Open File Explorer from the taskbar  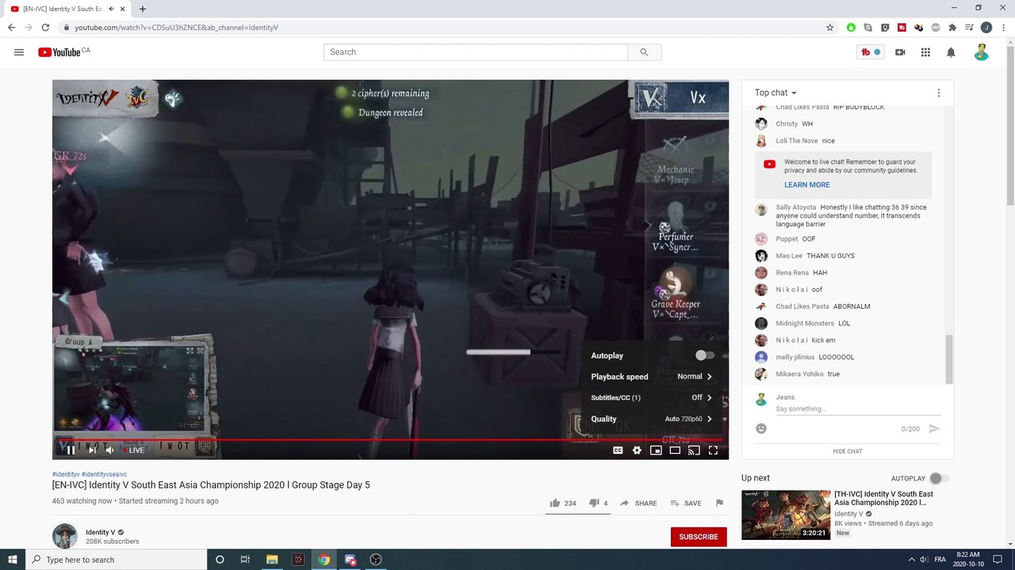tap(271, 560)
